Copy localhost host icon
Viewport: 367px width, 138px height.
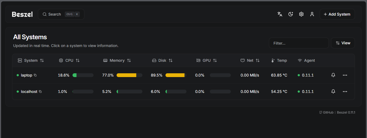(40, 92)
